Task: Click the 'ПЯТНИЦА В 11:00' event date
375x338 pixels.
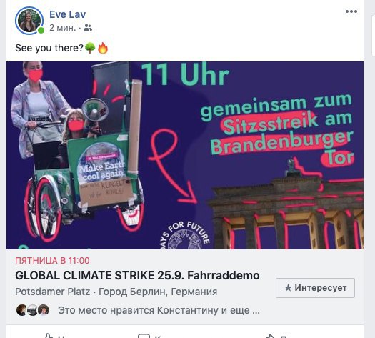Action: [52, 261]
